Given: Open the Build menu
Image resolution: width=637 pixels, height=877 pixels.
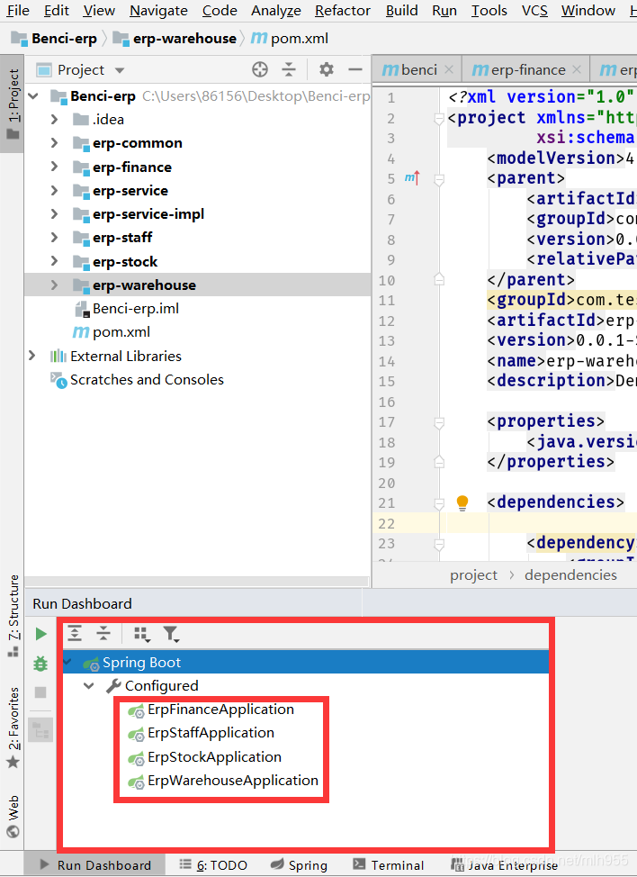Looking at the screenshot, I should [x=402, y=10].
